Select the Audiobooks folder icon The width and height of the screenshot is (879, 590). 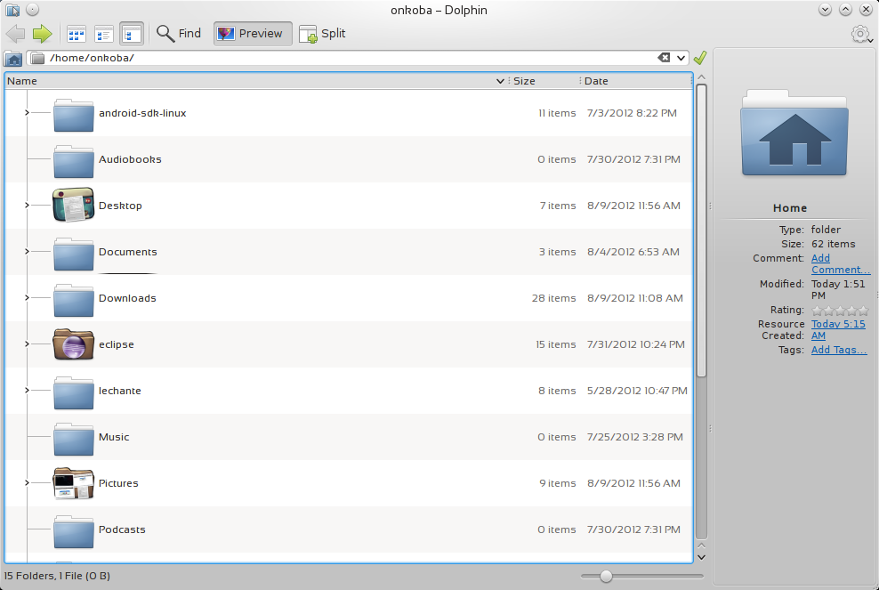point(74,162)
